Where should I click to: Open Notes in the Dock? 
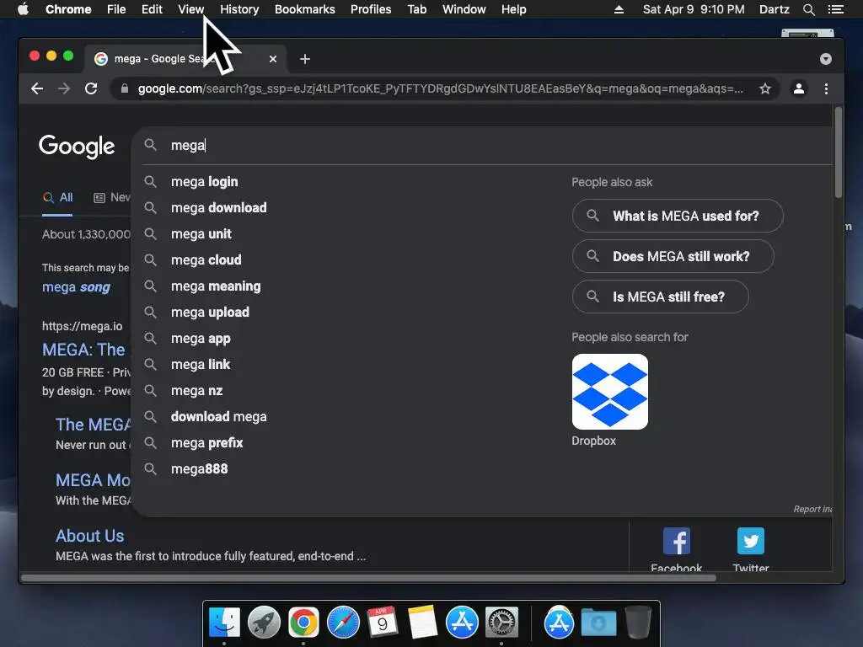(423, 623)
